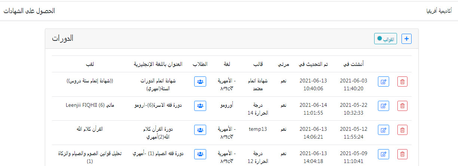Click the الدورات panel heading
This screenshot has height=166, width=458.
(x=62, y=38)
